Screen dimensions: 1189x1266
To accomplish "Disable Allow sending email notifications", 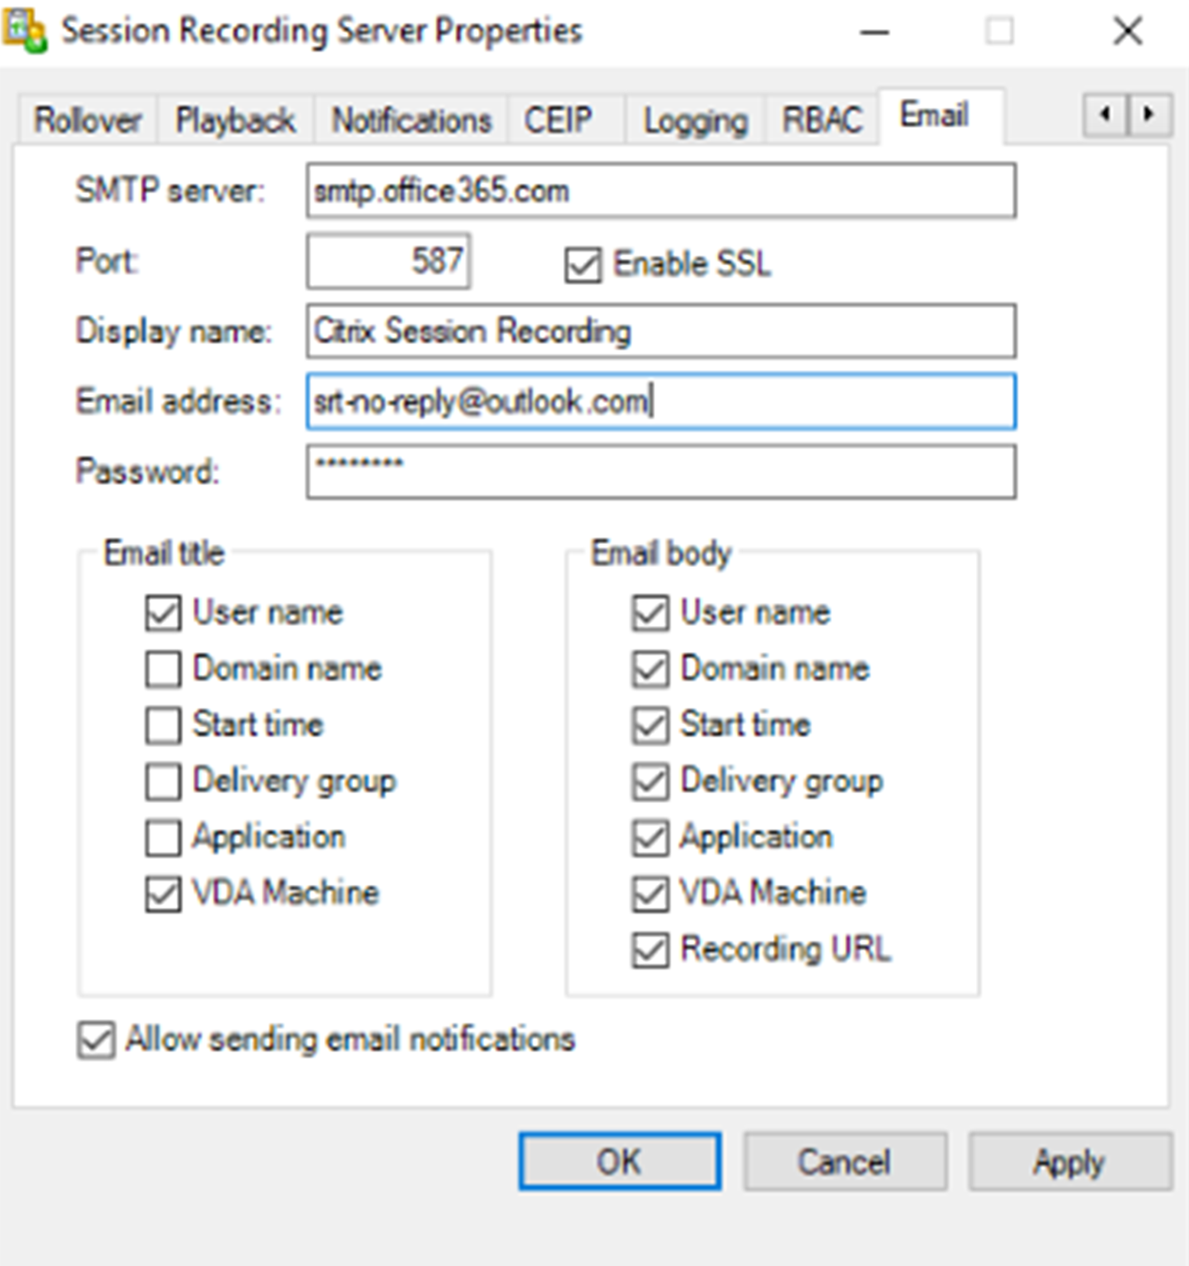I will [x=96, y=1040].
